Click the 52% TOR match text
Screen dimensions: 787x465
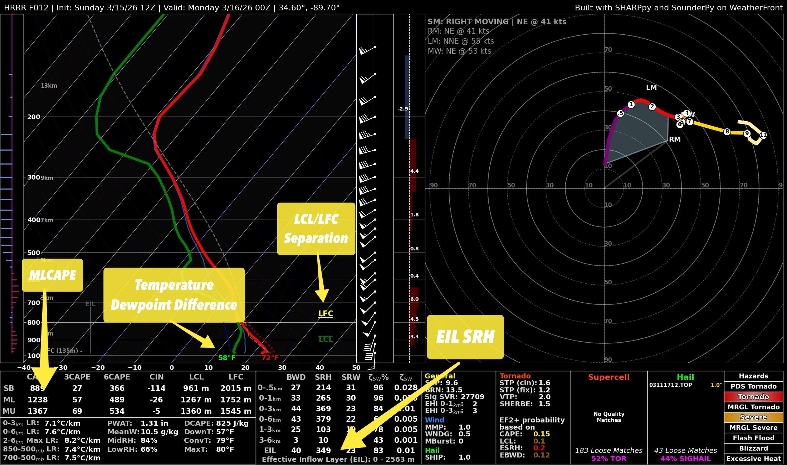tap(608, 459)
